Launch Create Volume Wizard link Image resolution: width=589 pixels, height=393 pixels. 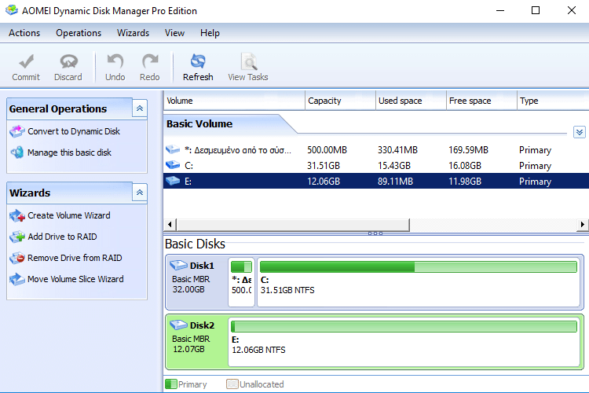(69, 215)
